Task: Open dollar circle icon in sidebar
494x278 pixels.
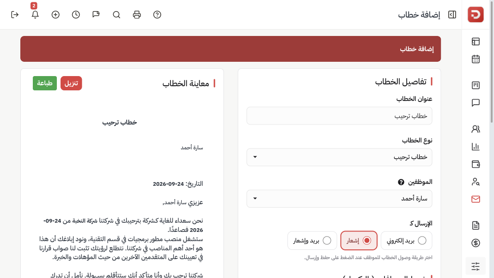Action: pyautogui.click(x=476, y=243)
